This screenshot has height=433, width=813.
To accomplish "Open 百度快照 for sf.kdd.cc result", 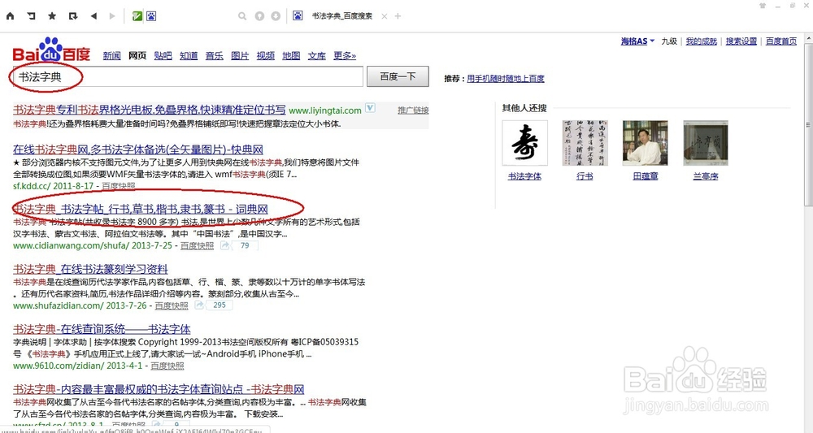I will tap(118, 186).
